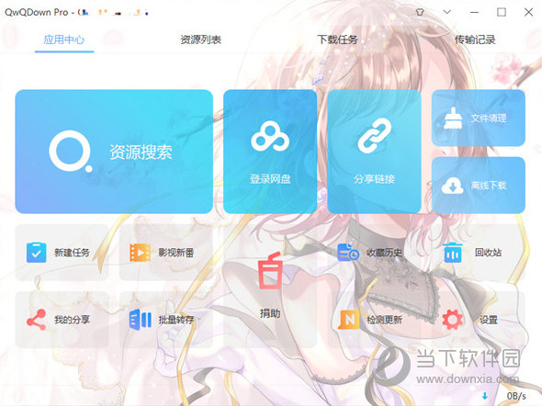Screen dimensions: 542x406
Task: Open 设置 gear icon
Action: pos(453,320)
